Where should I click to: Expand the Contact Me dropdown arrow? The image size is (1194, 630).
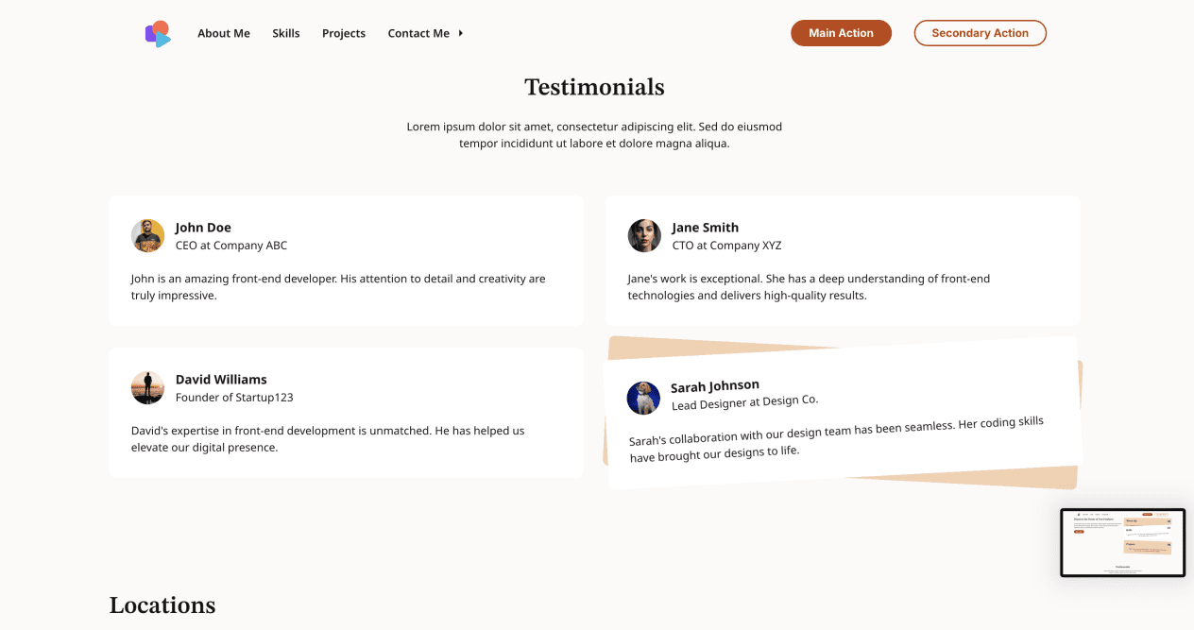[461, 33]
